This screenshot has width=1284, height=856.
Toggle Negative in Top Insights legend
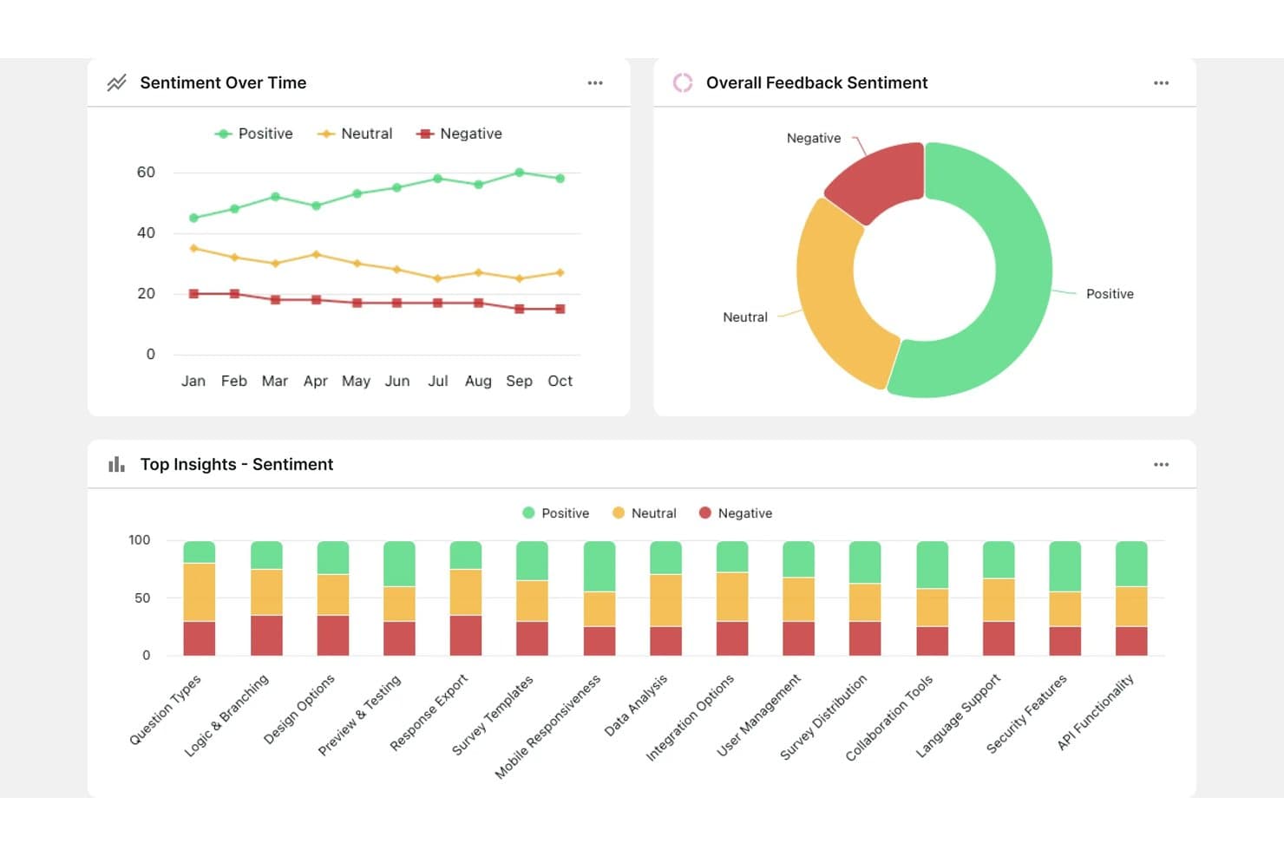pyautogui.click(x=736, y=513)
